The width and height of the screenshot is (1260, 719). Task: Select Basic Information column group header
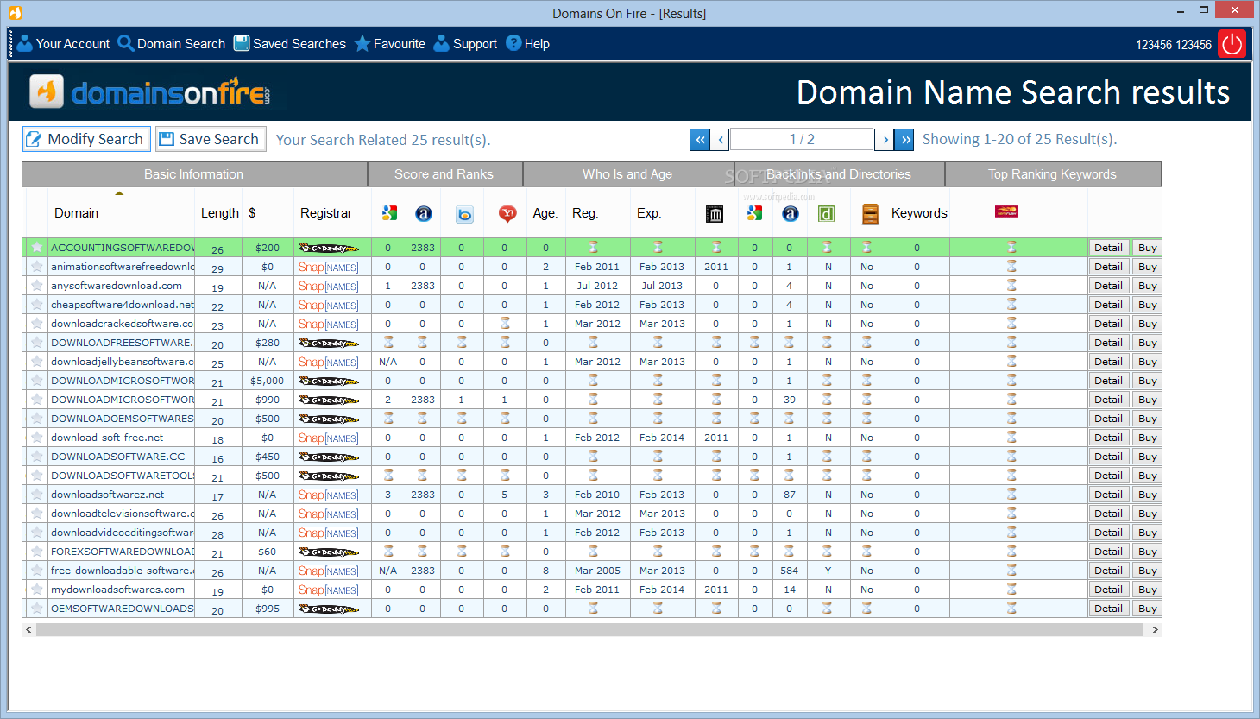tap(194, 174)
